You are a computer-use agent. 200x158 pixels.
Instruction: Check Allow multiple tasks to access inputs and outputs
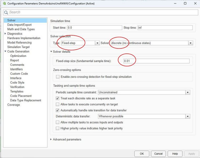[x=58, y=122]
